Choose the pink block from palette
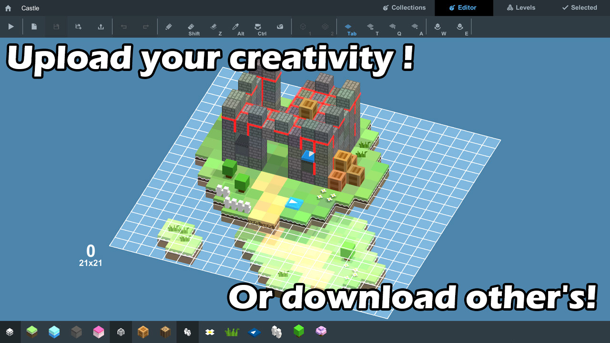This screenshot has width=610, height=343. click(99, 332)
